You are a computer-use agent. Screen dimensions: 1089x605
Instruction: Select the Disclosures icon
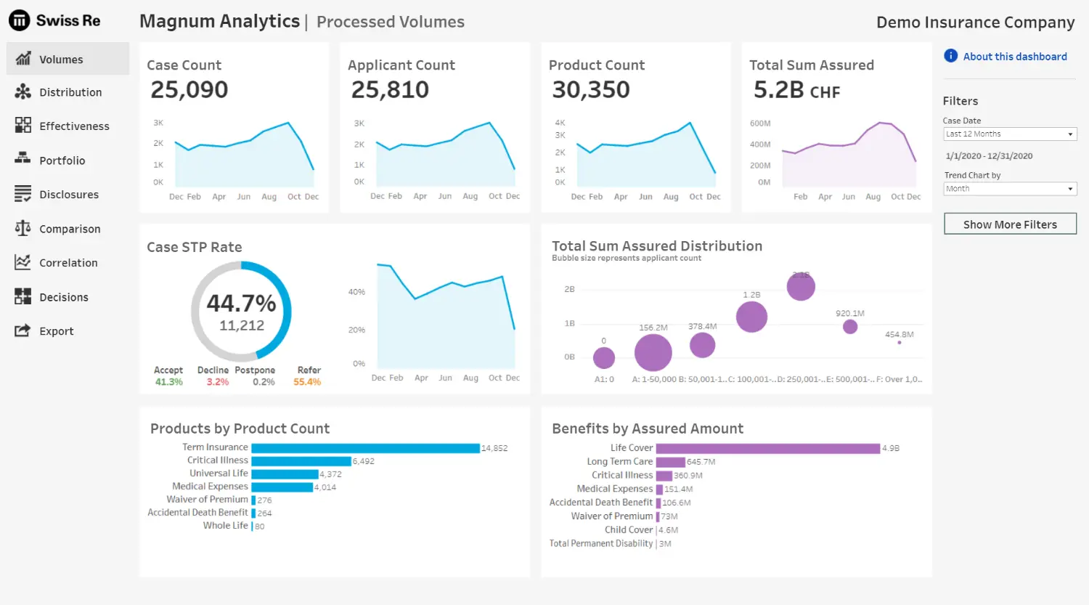(20, 194)
